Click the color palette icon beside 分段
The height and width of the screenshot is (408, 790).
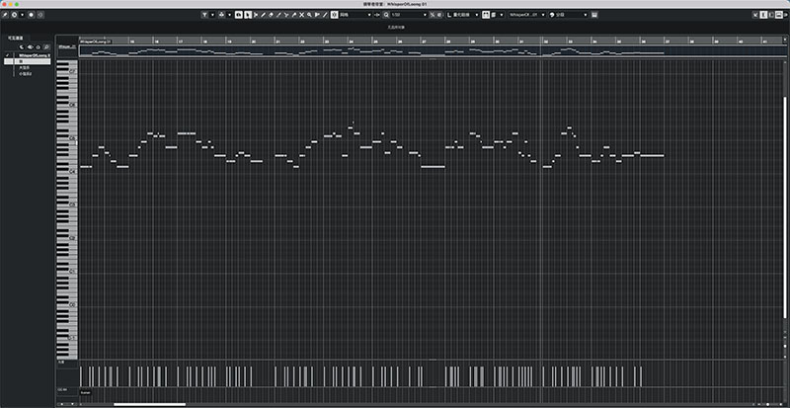pyautogui.click(x=552, y=15)
